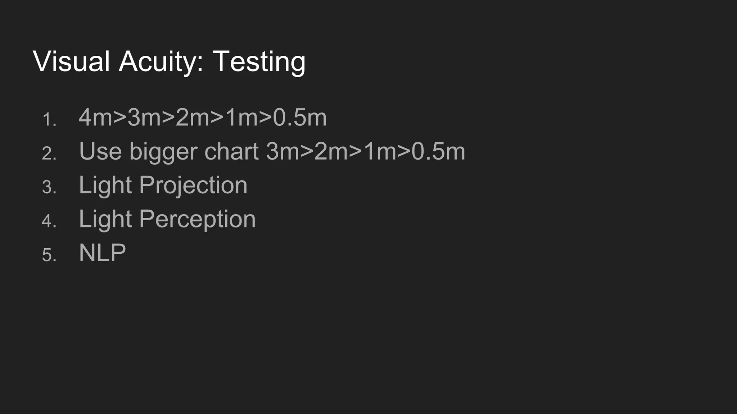The image size is (737, 414).
Task: Click list number '2.'
Action: click(x=49, y=153)
